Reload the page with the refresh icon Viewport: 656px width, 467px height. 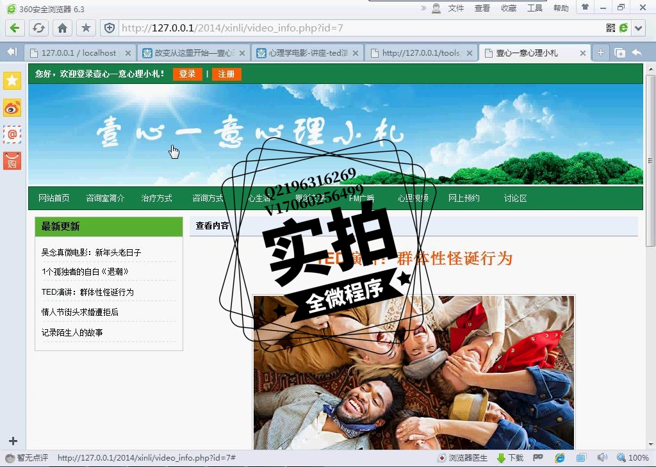click(38, 28)
